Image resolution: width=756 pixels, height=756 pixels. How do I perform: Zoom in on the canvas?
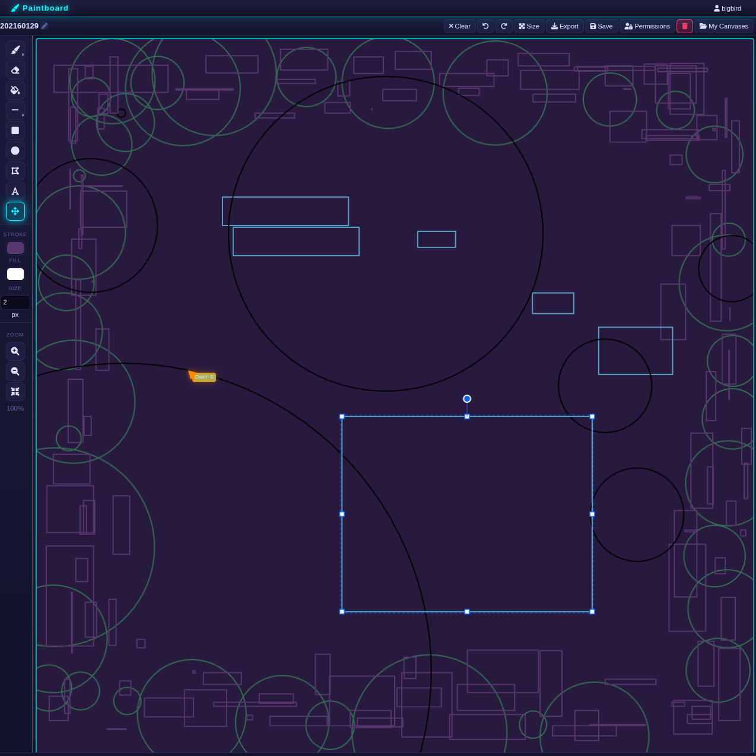(15, 351)
